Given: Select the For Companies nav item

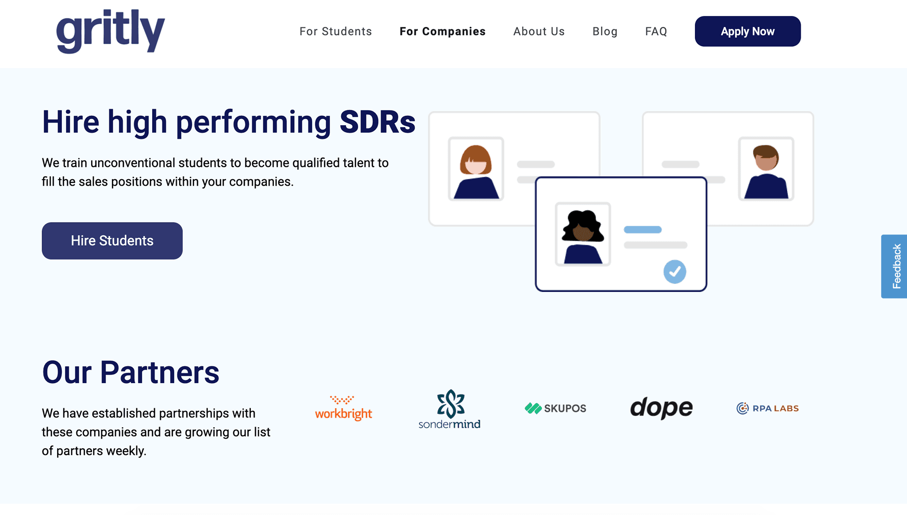Looking at the screenshot, I should (442, 31).
